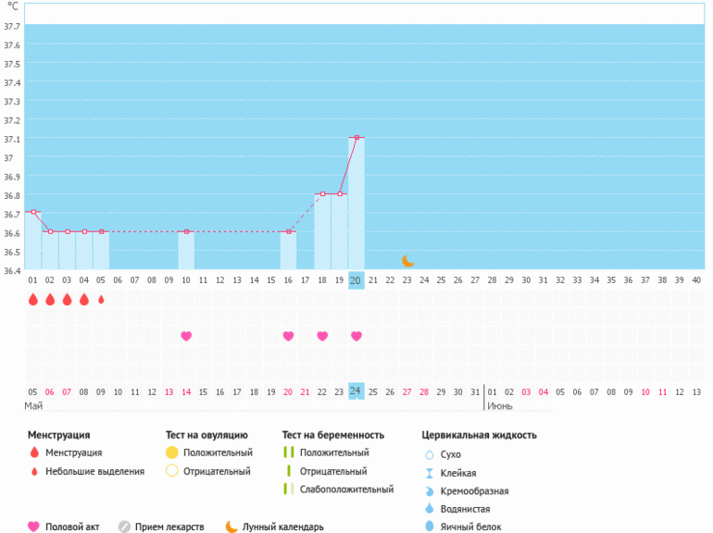Click the orange moon icon on chart

point(407,261)
